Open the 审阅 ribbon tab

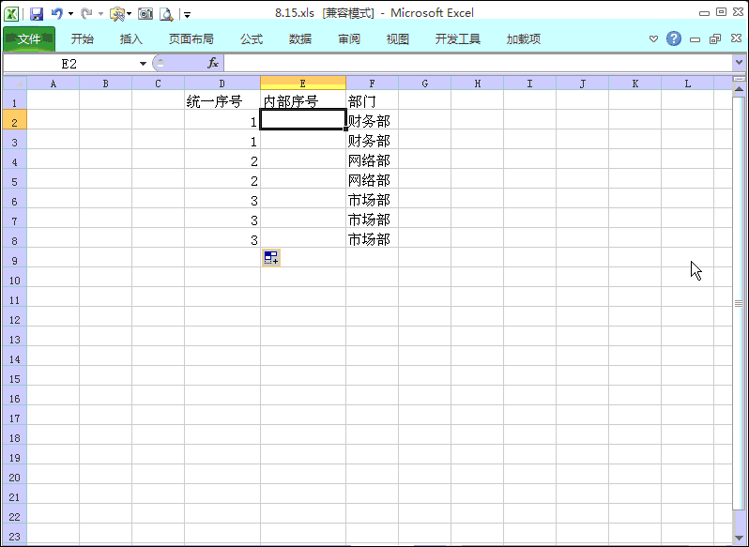click(x=349, y=39)
